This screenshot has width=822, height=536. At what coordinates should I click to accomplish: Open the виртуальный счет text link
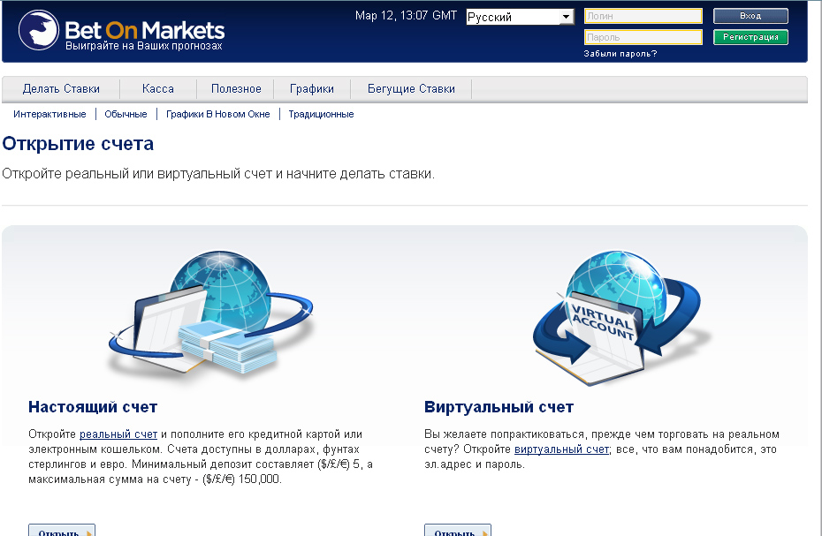pos(561,449)
